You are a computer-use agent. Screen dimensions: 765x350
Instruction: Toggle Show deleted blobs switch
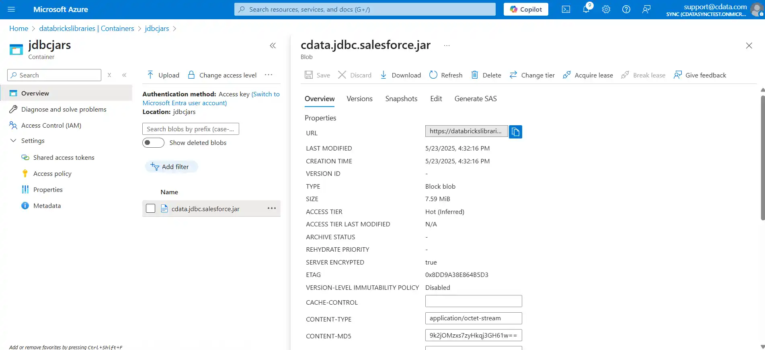pyautogui.click(x=153, y=143)
